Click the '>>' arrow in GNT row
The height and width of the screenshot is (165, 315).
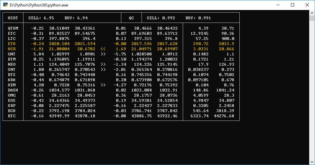[x=103, y=54]
